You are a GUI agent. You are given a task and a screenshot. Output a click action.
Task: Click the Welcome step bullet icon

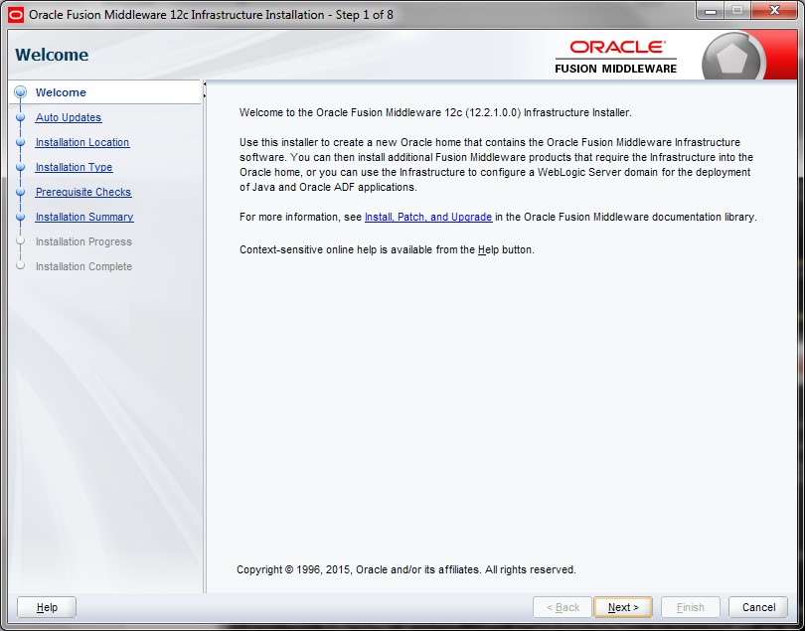point(20,92)
